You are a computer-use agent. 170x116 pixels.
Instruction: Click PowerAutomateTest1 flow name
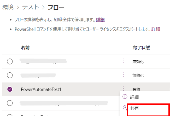click(x=41, y=89)
